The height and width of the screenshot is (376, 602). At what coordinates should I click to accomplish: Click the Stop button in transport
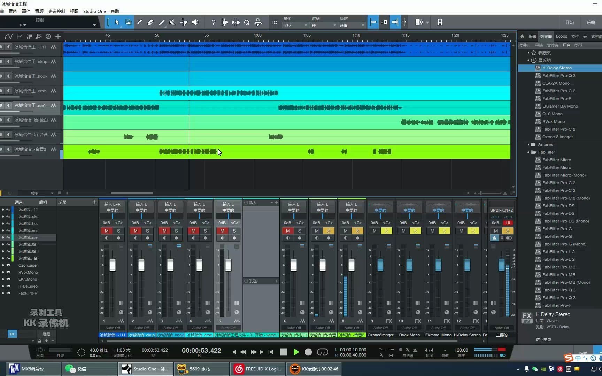[283, 352]
